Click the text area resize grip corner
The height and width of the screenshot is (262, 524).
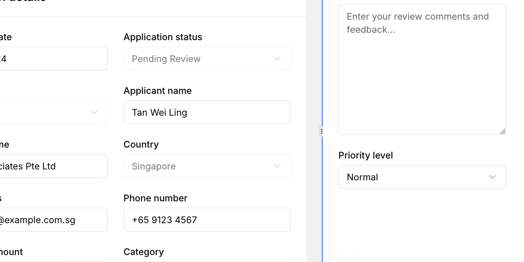click(503, 131)
